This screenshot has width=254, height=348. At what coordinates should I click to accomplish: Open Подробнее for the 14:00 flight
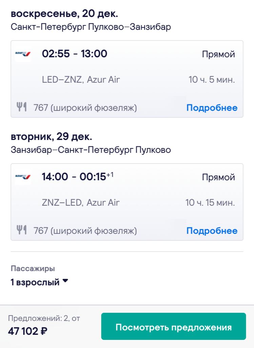pos(212,231)
